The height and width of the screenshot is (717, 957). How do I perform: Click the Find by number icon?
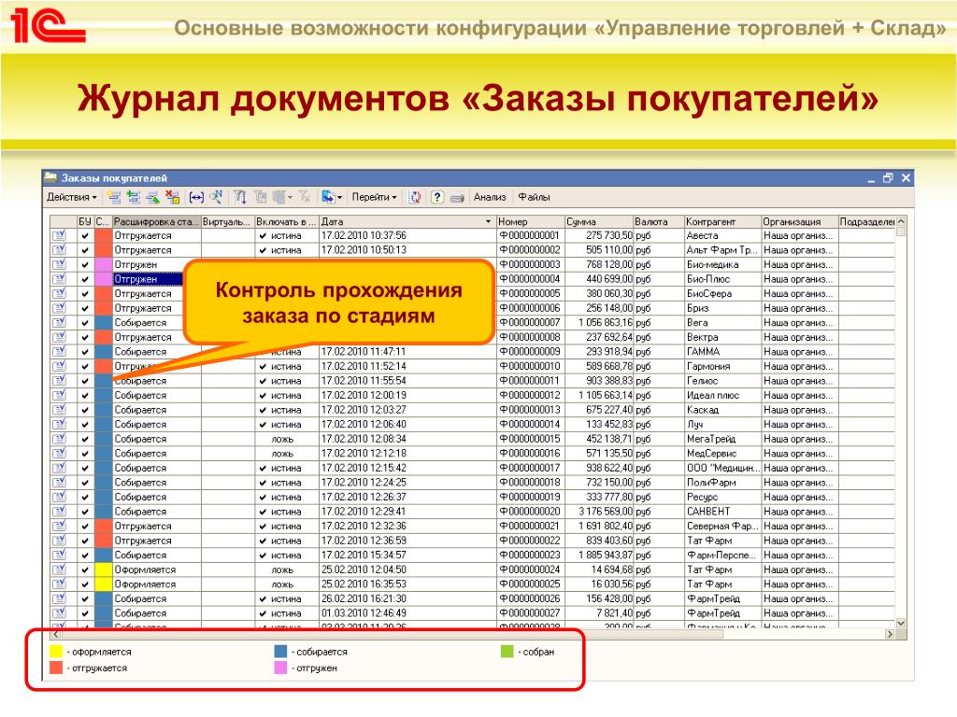tap(216, 197)
